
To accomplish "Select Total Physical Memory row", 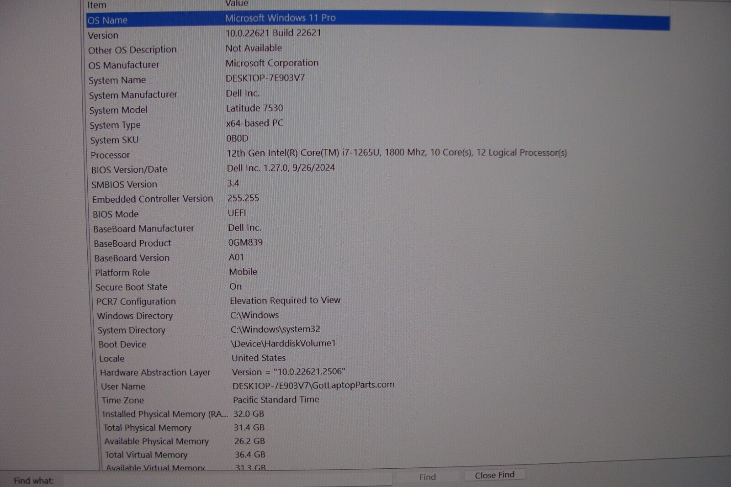I will point(147,428).
